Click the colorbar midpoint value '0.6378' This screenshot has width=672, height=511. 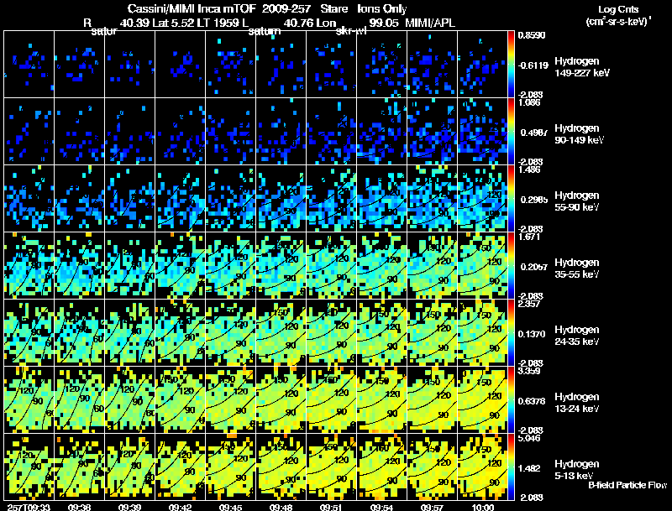tap(532, 401)
